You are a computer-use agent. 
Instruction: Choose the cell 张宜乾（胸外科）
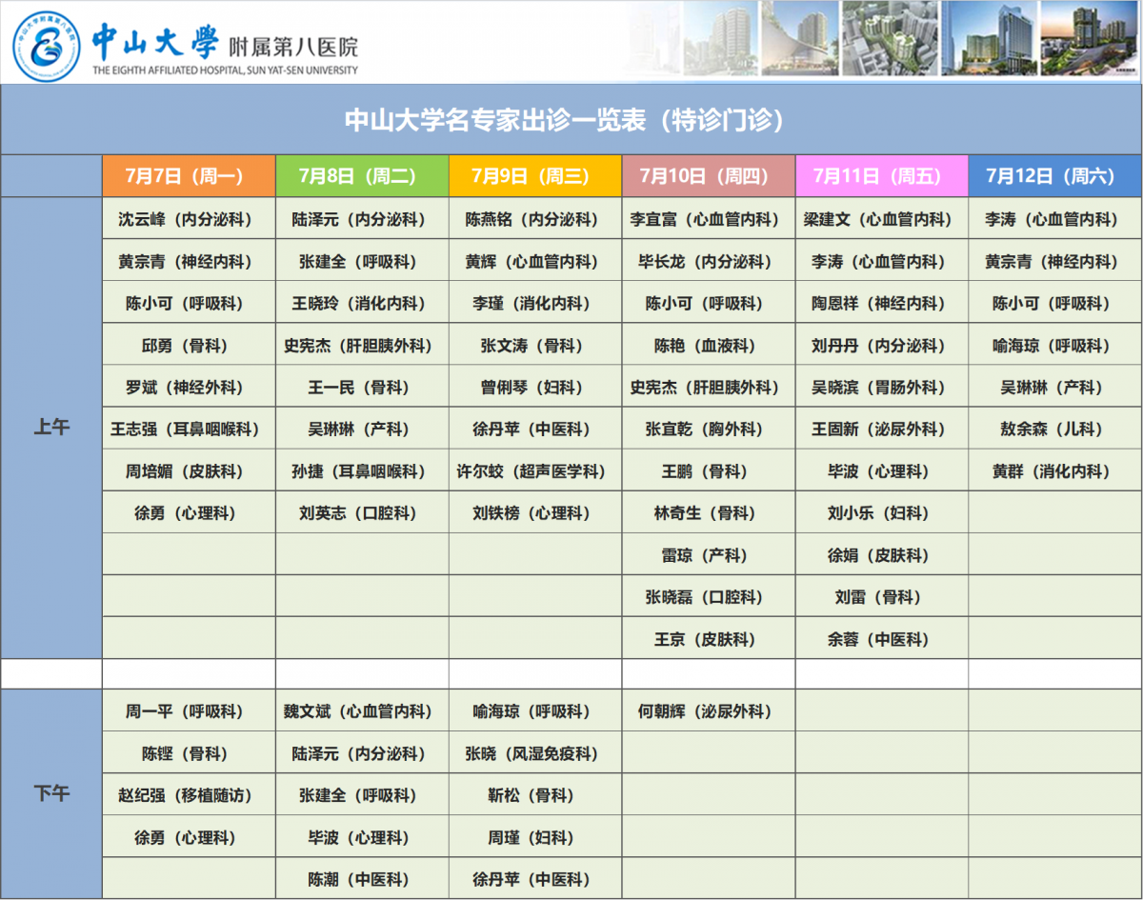(x=709, y=429)
